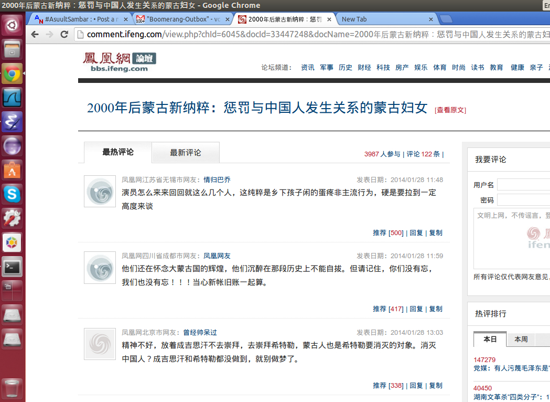
Task: Click the ifeng forum logo
Action: click(x=119, y=62)
